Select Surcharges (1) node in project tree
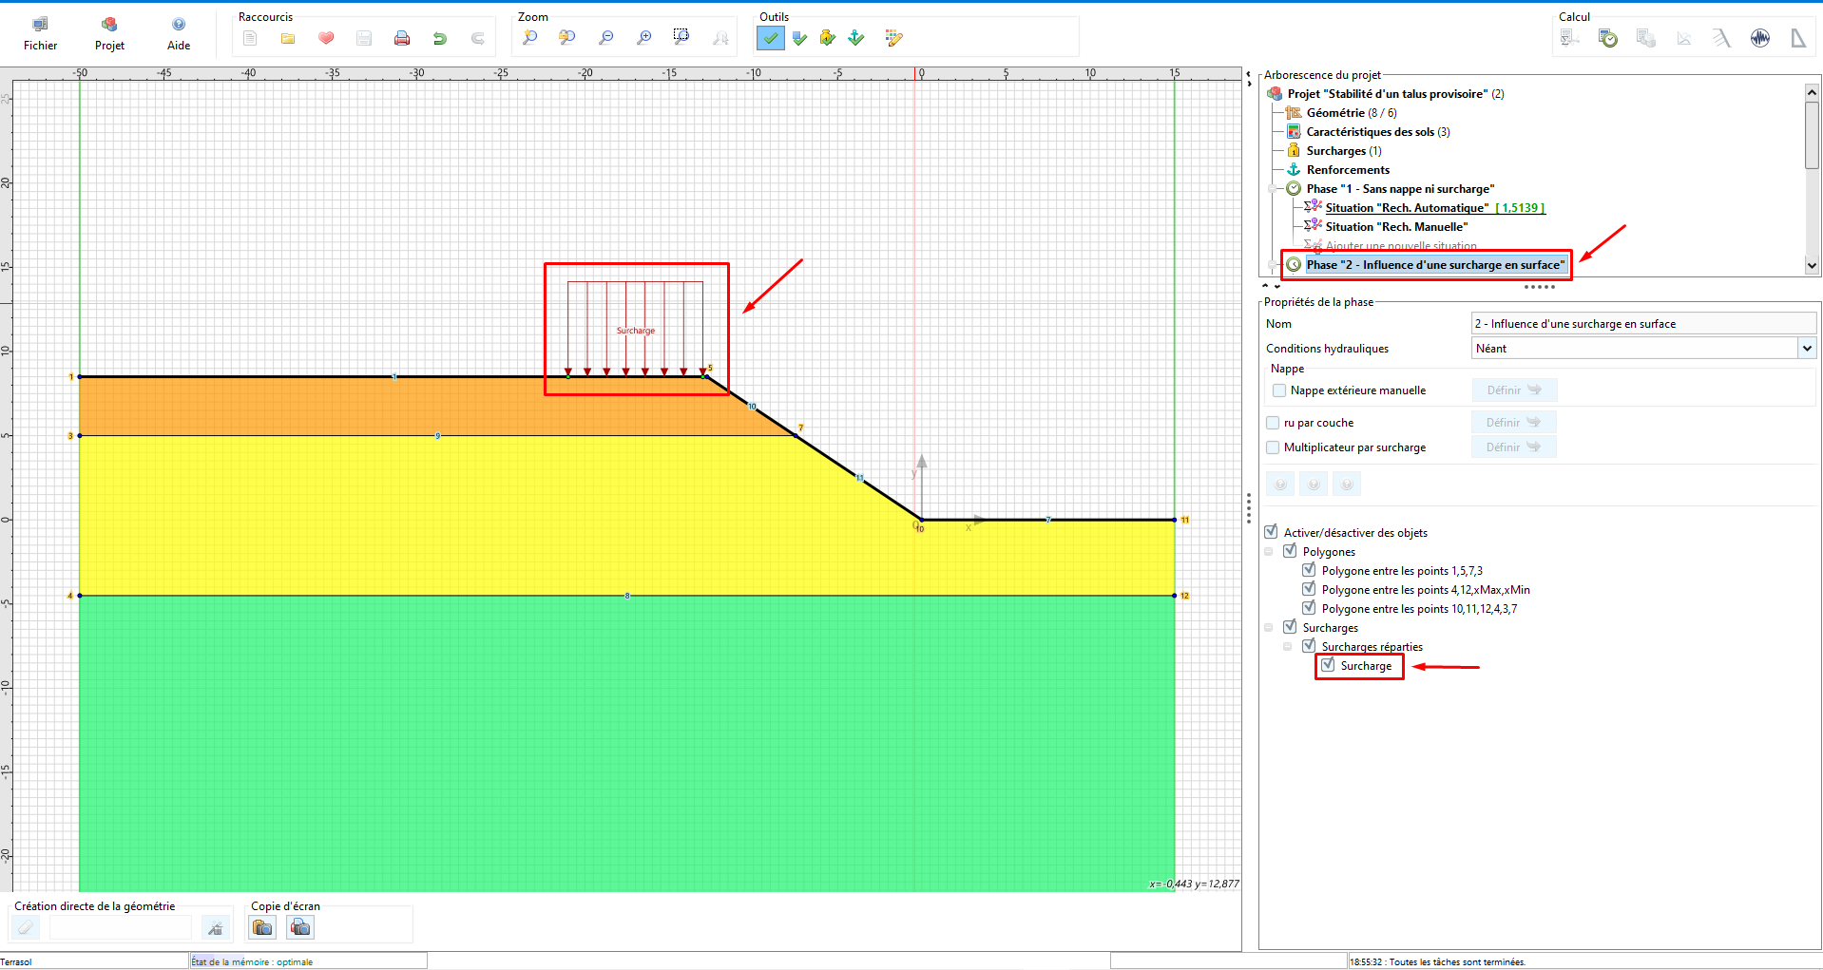This screenshot has height=970, width=1823. [1344, 151]
